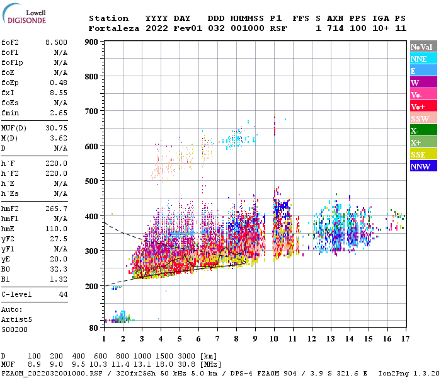Click the fxI value 8.55
Image resolution: width=441 pixels, height=378 pixels.
click(59, 93)
